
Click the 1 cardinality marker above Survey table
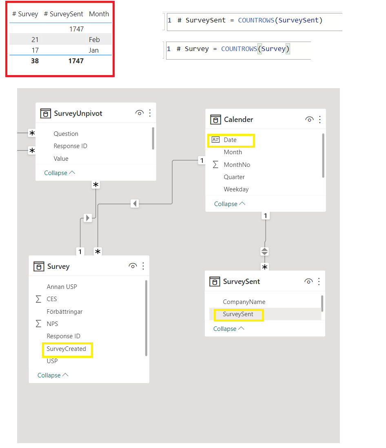click(80, 252)
